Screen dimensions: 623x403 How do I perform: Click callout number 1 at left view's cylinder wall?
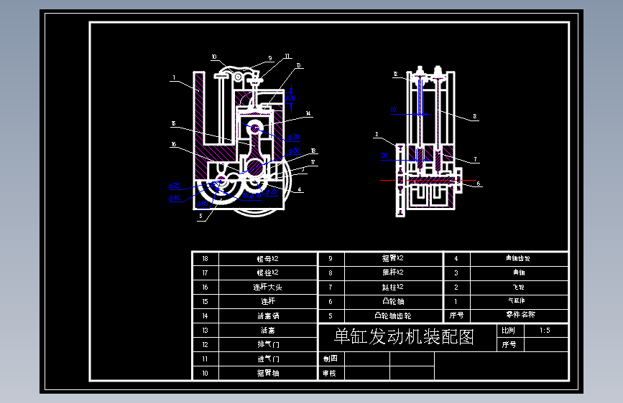[x=174, y=77]
